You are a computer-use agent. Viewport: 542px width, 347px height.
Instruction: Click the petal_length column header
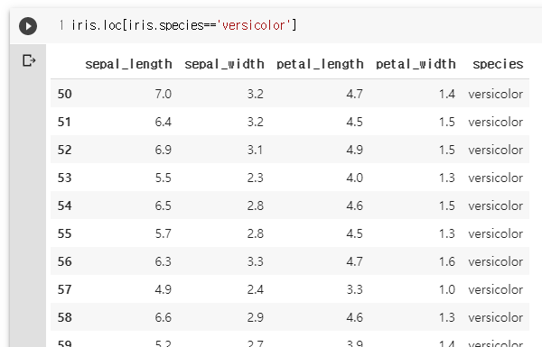pos(320,64)
